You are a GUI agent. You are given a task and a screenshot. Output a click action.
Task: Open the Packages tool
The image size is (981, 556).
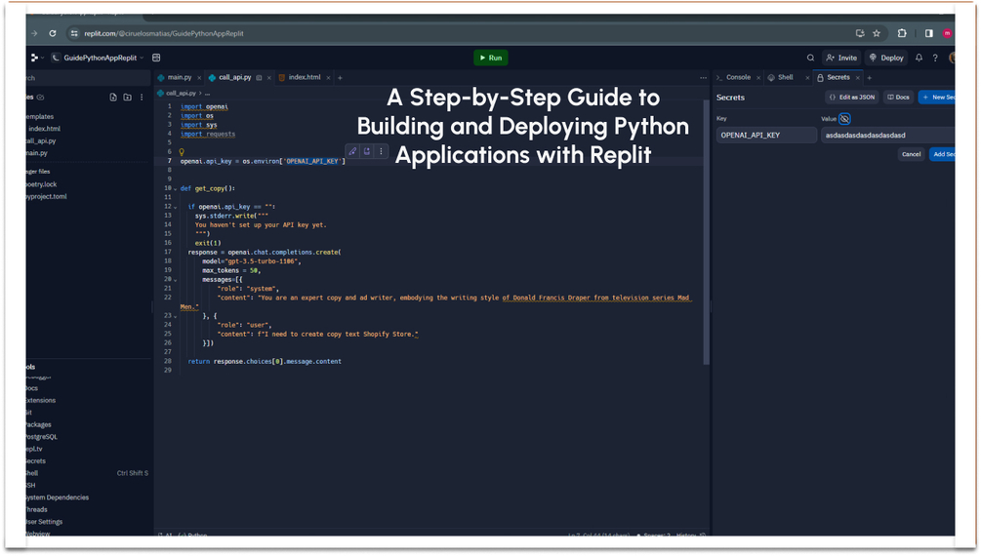(39, 424)
